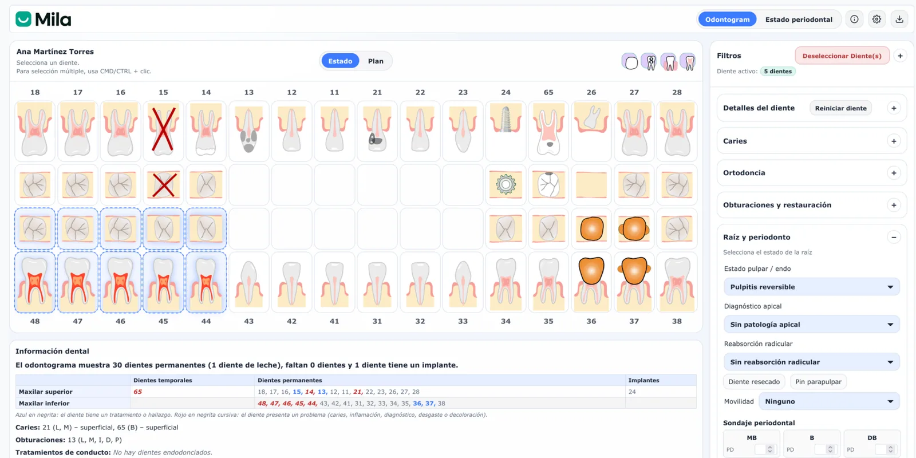
Task: Select upper tooth 28 side view
Action: pos(677,131)
